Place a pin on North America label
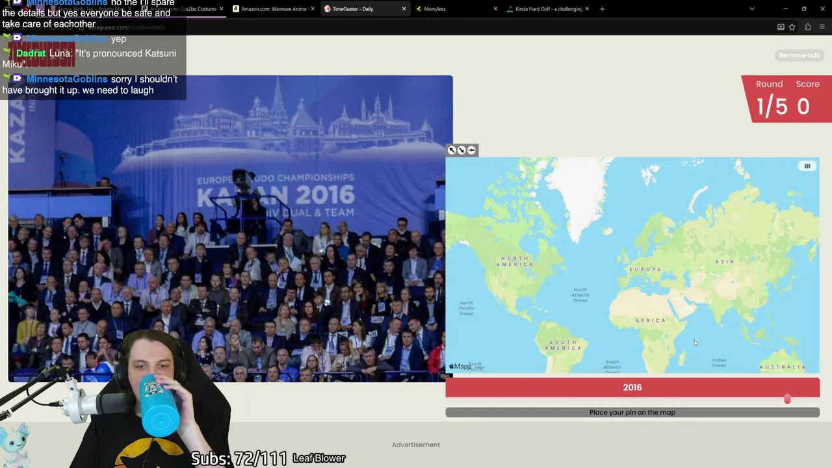The height and width of the screenshot is (468, 832). pyautogui.click(x=515, y=261)
